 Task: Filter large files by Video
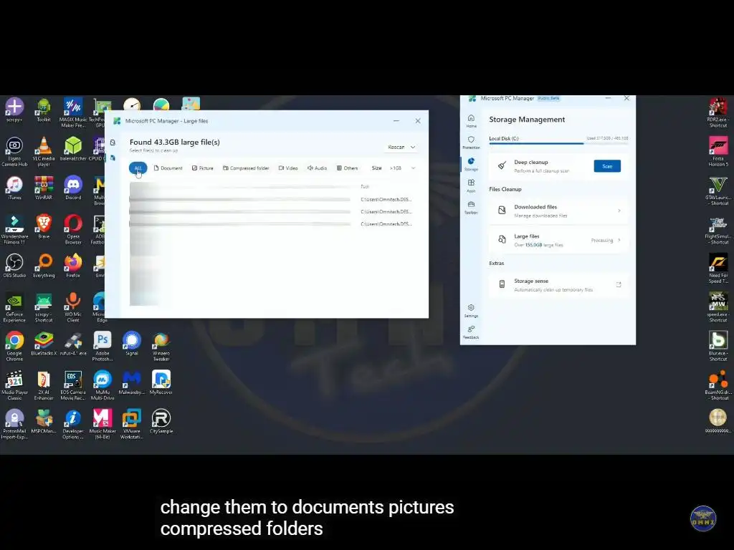coord(288,168)
